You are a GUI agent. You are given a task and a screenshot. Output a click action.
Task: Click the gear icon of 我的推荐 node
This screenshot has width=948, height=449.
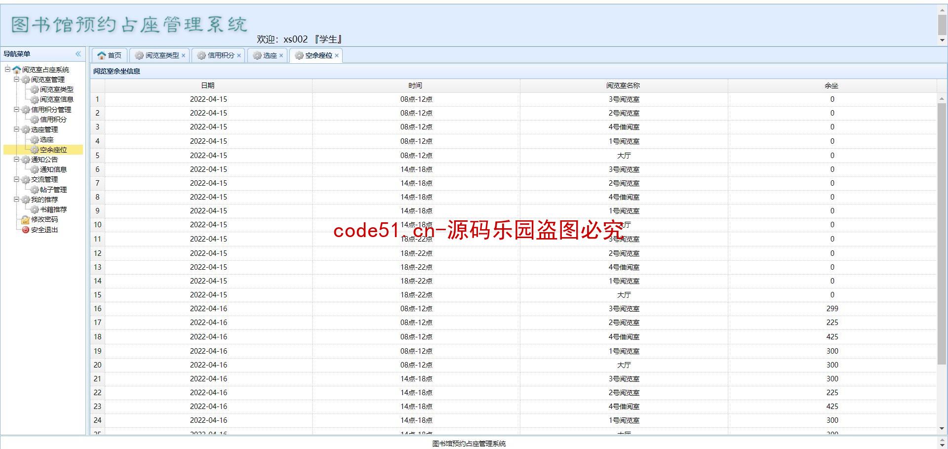[x=26, y=200]
